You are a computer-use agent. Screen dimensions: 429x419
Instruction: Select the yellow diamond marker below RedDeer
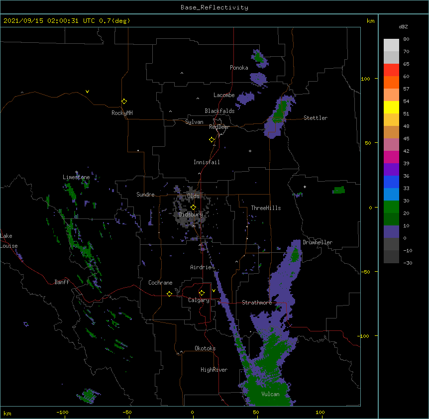pos(212,140)
